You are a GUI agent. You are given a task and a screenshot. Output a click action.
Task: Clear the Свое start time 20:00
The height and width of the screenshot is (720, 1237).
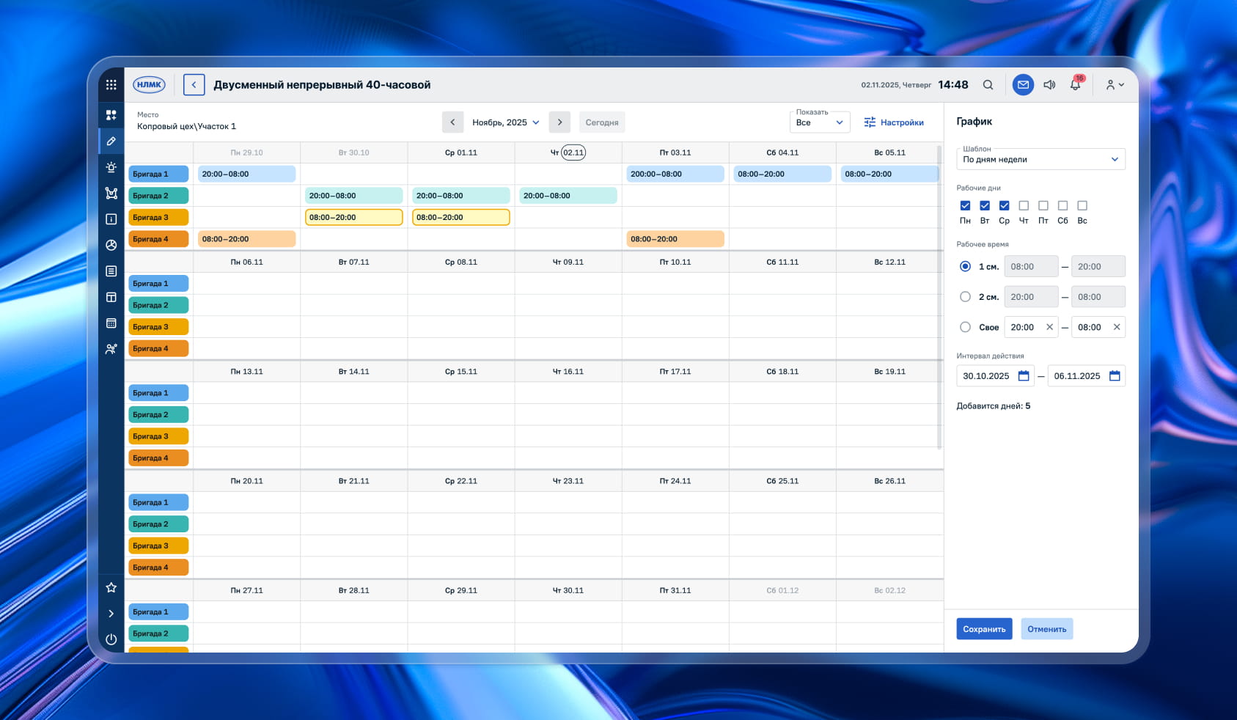pos(1049,327)
